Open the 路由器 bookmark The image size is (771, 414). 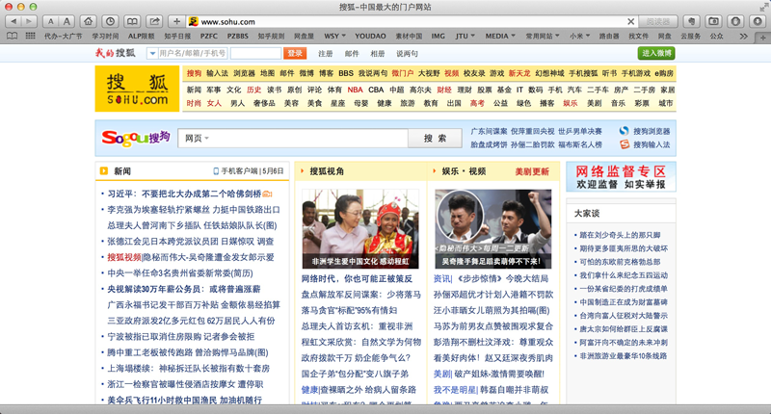tap(609, 36)
